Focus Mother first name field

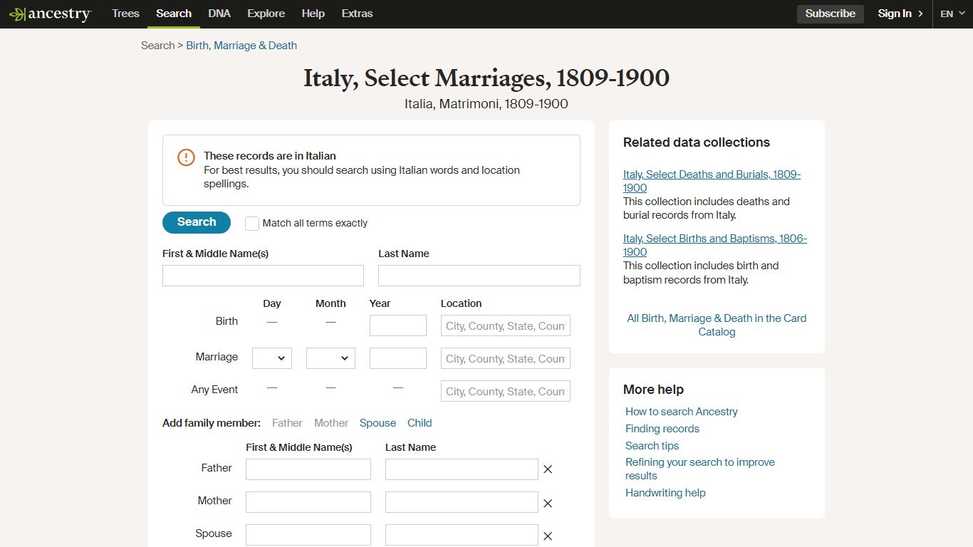click(308, 502)
